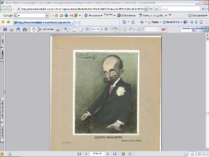Click the IE Google search box

[180, 9]
